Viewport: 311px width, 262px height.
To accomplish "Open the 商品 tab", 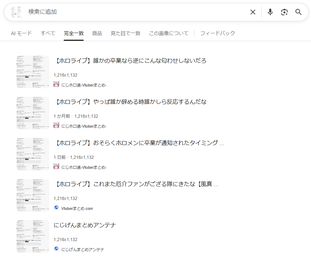I will pos(97,33).
